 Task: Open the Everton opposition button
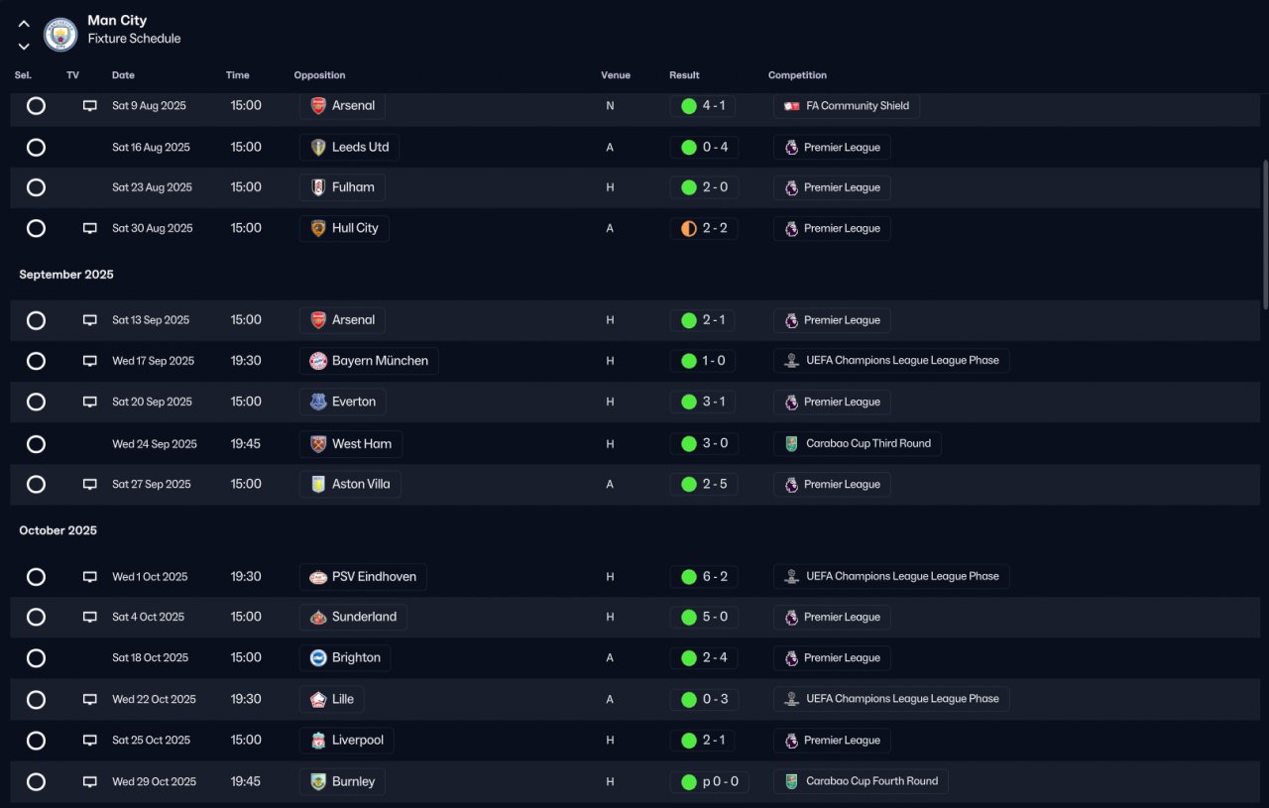(x=343, y=403)
